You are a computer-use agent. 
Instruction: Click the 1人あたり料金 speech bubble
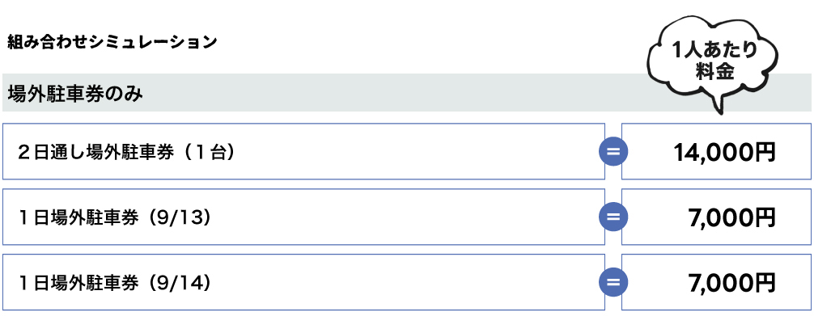(x=714, y=61)
